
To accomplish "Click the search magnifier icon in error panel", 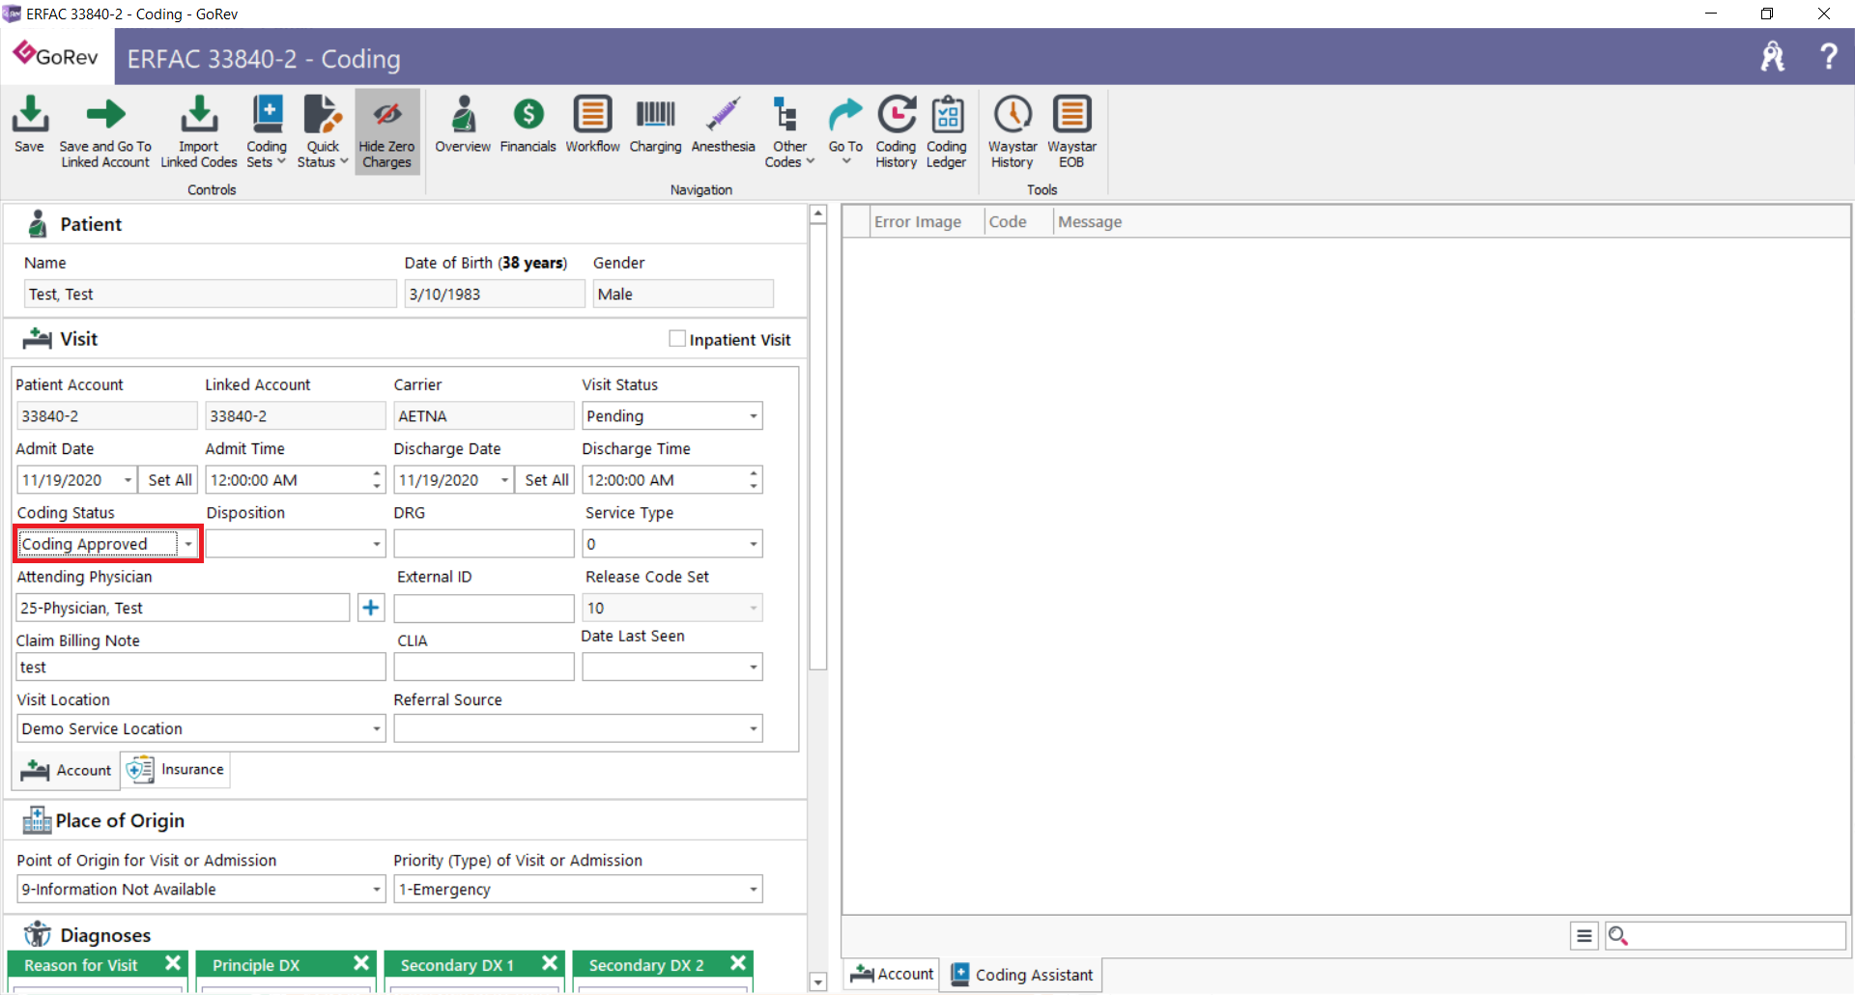I will click(1618, 935).
